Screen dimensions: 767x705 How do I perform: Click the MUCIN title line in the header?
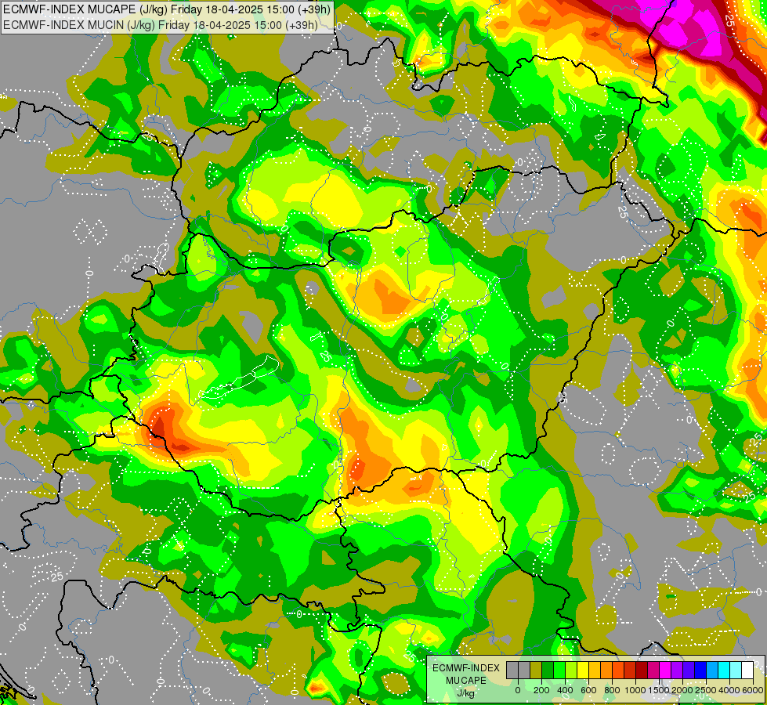click(x=161, y=24)
